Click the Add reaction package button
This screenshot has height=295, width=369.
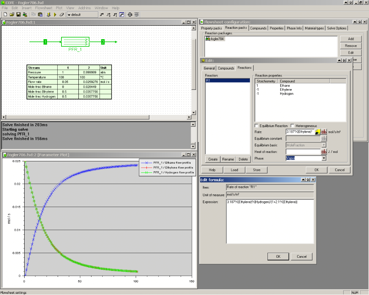point(351,39)
